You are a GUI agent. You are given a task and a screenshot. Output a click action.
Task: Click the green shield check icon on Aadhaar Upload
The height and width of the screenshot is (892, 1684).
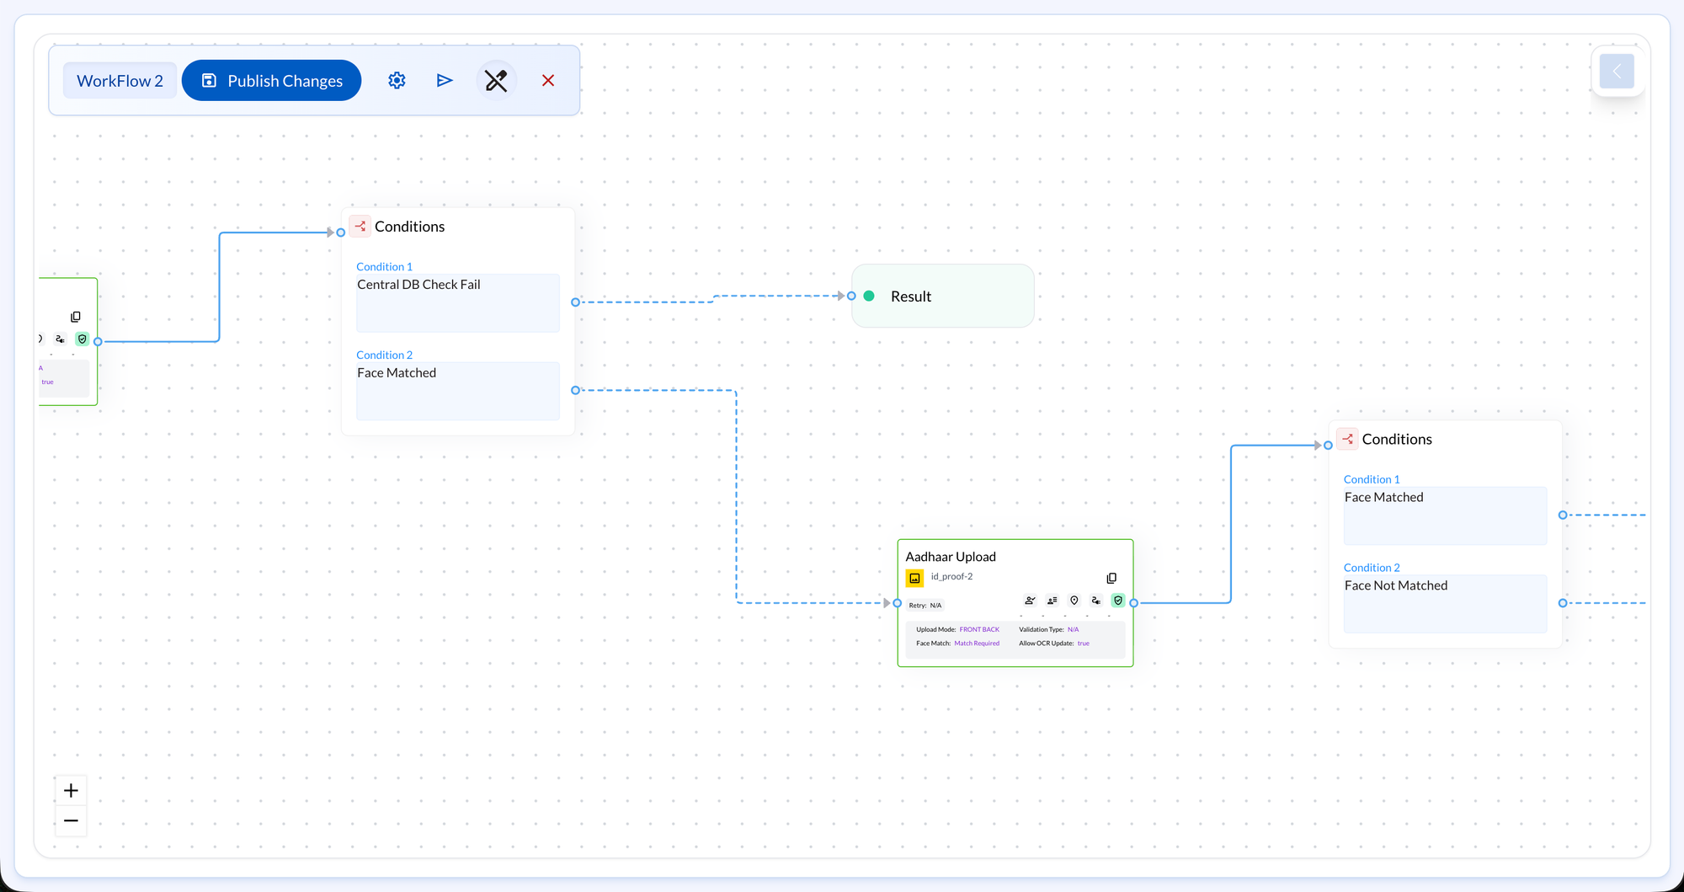click(x=1118, y=601)
